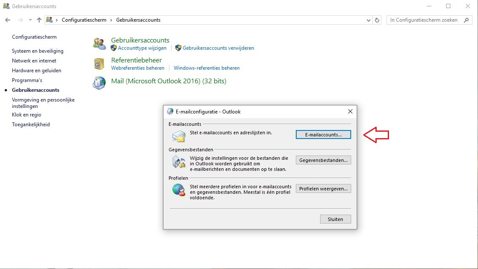
Task: Refresh the Configuratiescherm view
Action: click(377, 20)
